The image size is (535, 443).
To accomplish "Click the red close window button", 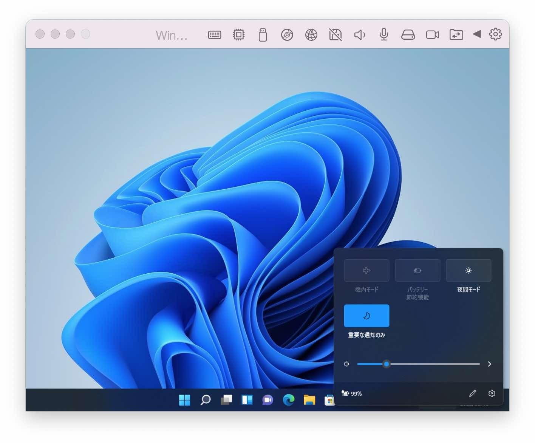I will tap(40, 34).
